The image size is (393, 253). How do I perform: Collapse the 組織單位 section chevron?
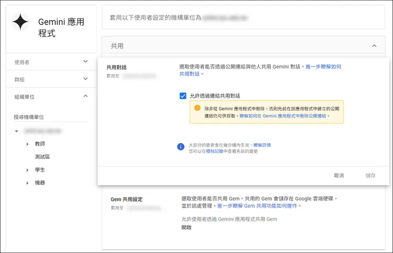point(86,96)
